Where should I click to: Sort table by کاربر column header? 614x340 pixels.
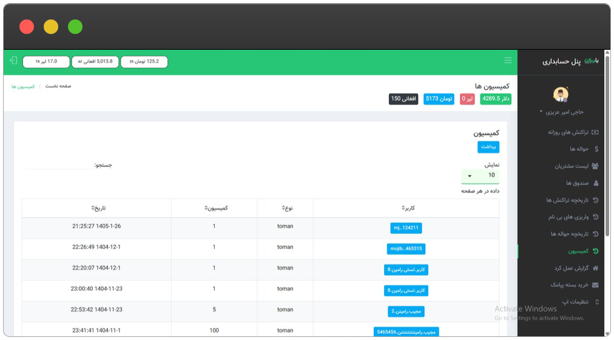tap(408, 208)
